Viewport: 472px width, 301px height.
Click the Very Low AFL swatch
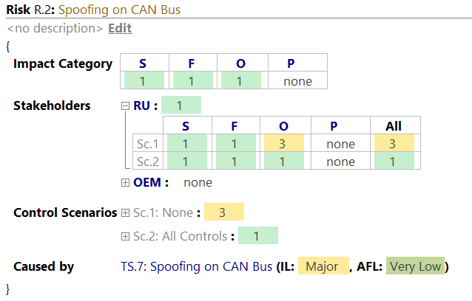pos(416,266)
